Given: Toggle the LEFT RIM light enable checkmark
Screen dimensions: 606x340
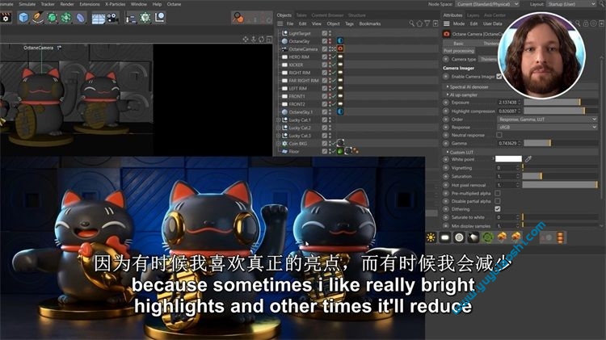Looking at the screenshot, I should click(334, 88).
